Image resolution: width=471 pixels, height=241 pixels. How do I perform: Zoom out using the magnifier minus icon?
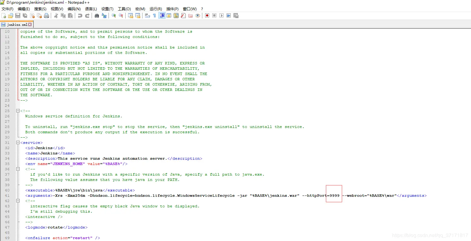pos(121,16)
